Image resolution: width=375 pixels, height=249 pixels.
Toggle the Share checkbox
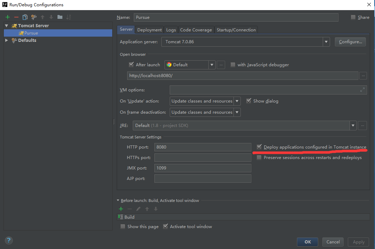pyautogui.click(x=353, y=17)
